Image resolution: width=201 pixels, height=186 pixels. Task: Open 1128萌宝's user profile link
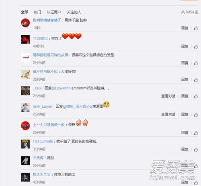tap(40, 38)
